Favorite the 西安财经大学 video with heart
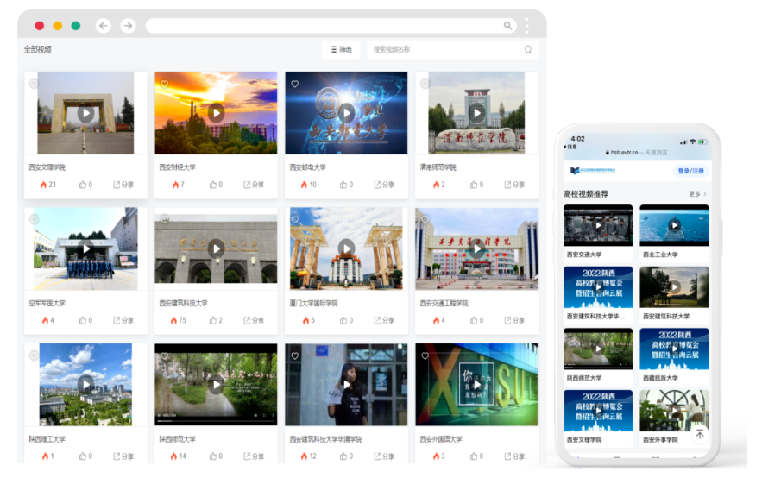The height and width of the screenshot is (478, 781). pyautogui.click(x=164, y=84)
